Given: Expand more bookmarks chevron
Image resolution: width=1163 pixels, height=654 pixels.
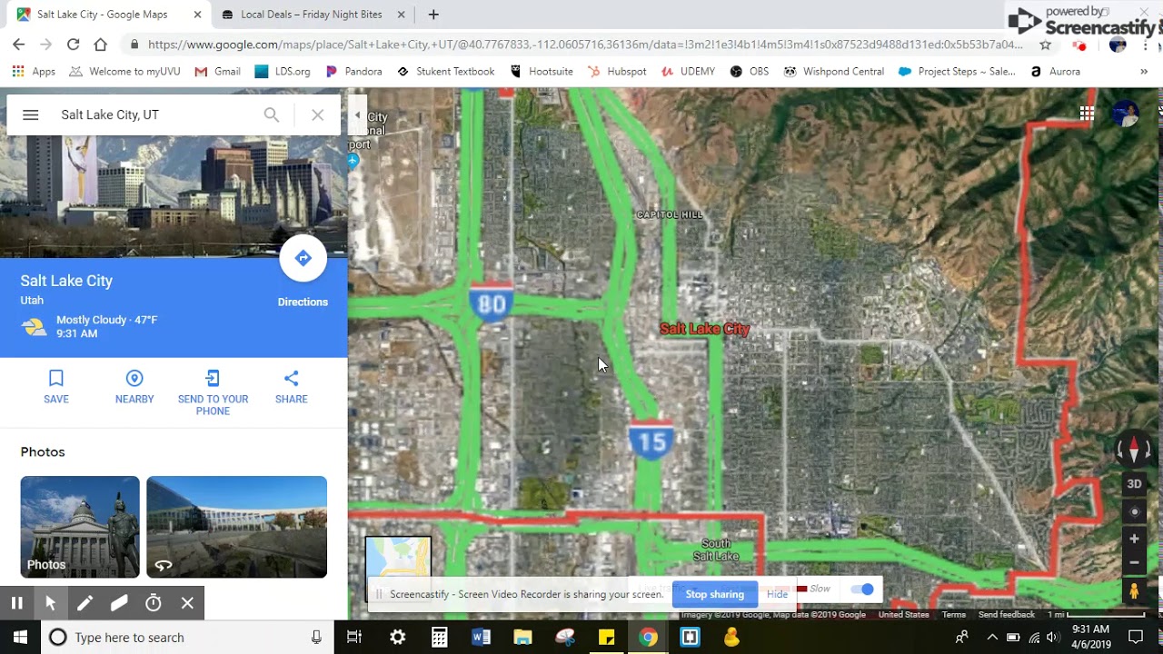Looking at the screenshot, I should 1144,72.
